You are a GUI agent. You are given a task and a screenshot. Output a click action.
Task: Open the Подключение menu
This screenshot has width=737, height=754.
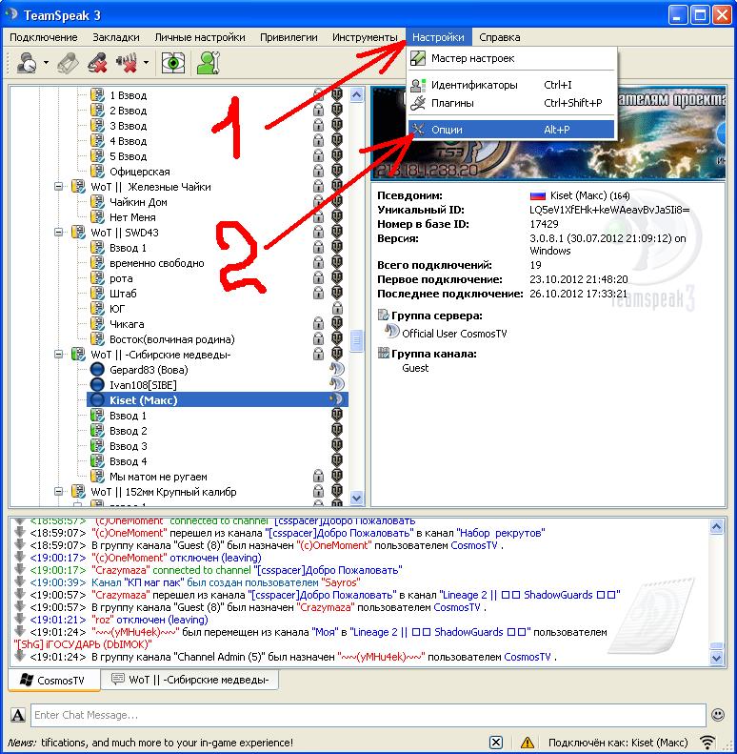43,37
